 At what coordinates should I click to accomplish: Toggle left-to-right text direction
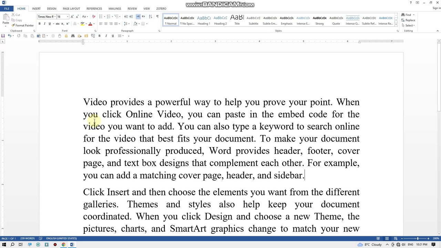click(138, 17)
